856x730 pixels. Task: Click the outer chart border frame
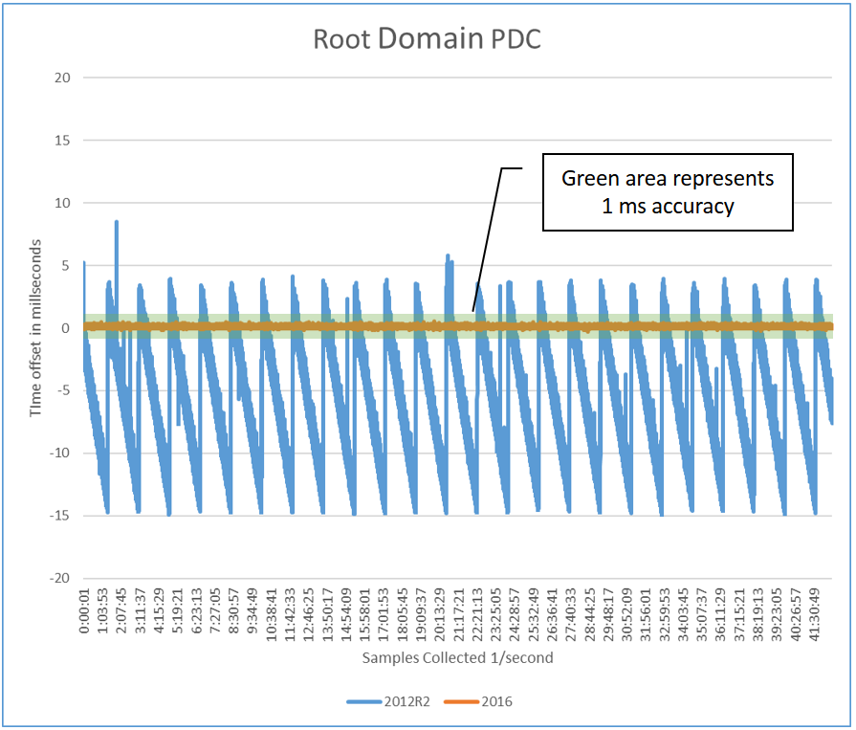(x=428, y=5)
